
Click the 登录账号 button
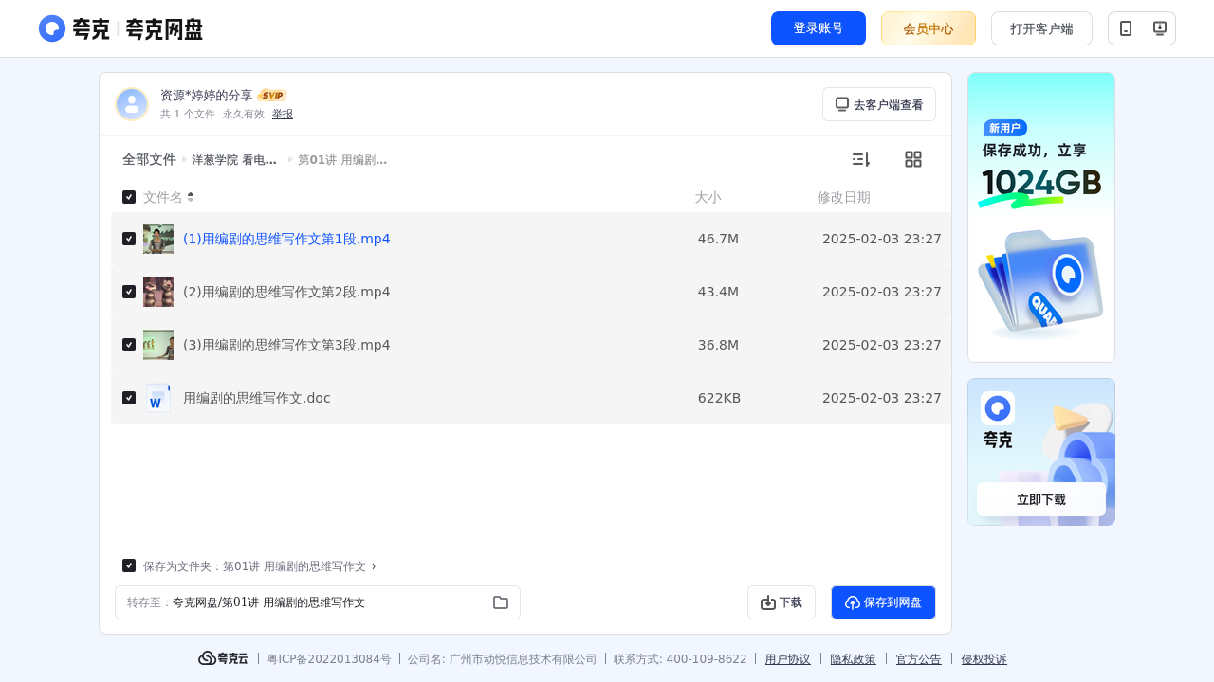[x=819, y=28]
